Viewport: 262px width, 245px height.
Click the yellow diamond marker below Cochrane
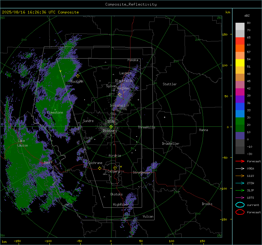coord(100,168)
